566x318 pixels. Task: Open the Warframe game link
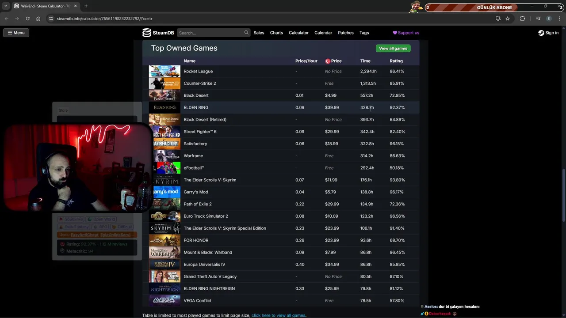193,155
